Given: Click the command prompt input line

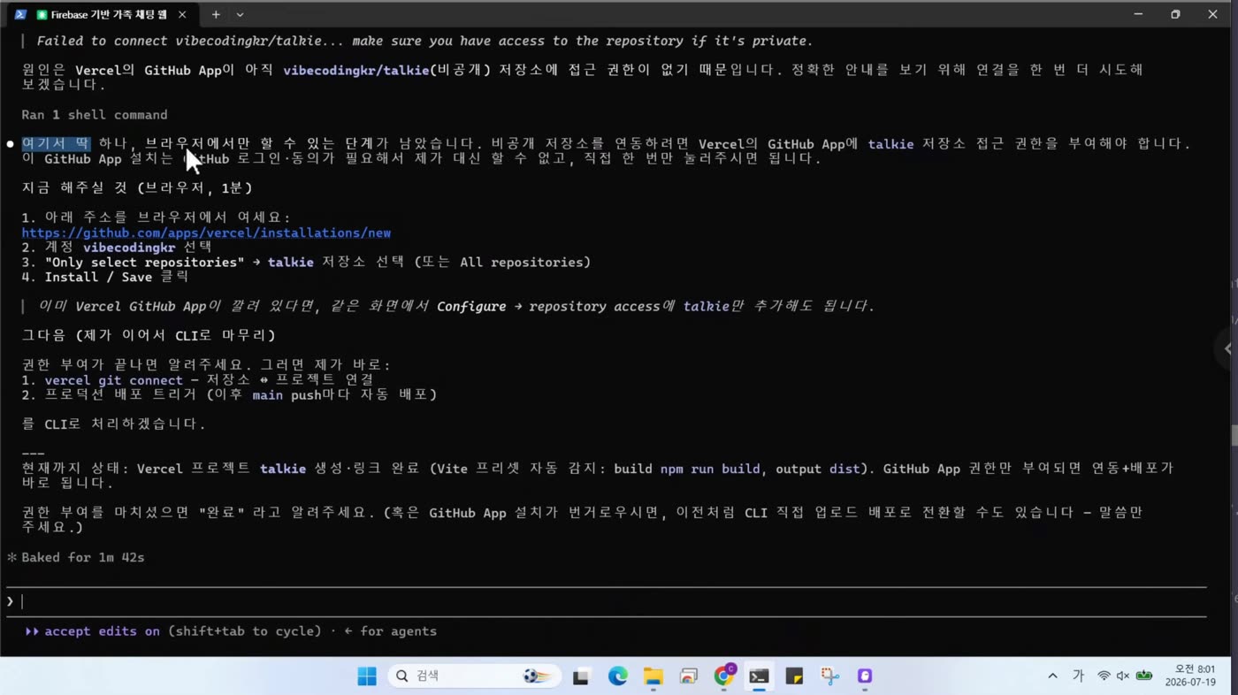Looking at the screenshot, I should pos(606,602).
